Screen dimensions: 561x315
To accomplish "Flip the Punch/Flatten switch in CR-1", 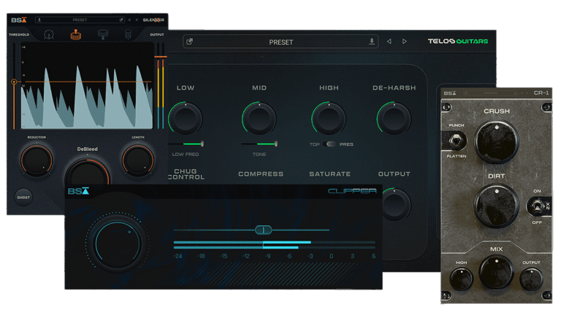I will tap(456, 140).
